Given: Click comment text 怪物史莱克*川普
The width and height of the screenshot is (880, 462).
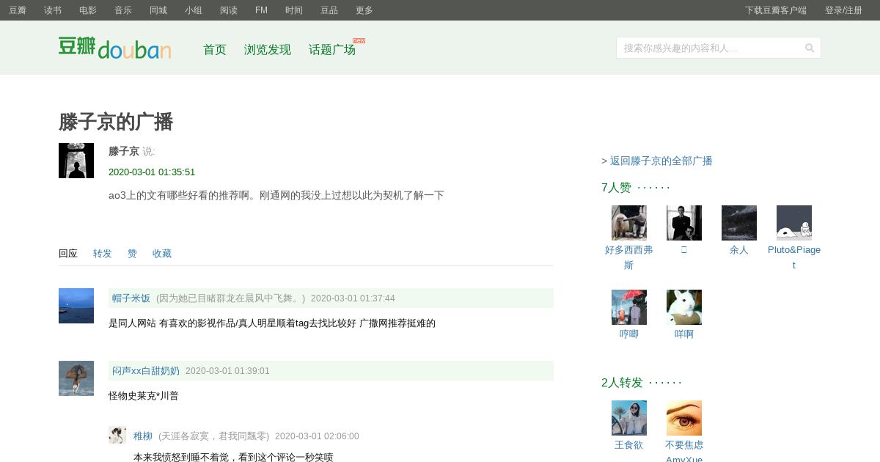Looking at the screenshot, I should tap(144, 396).
